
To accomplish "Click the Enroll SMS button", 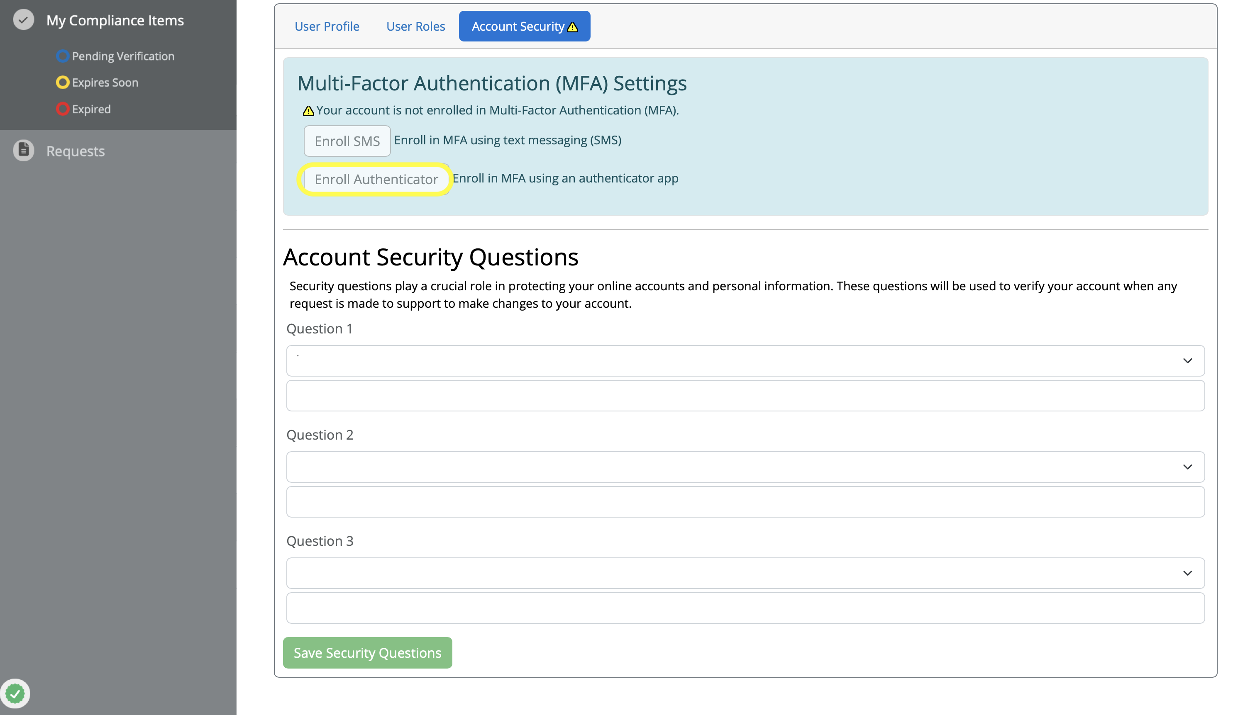I will [x=347, y=141].
